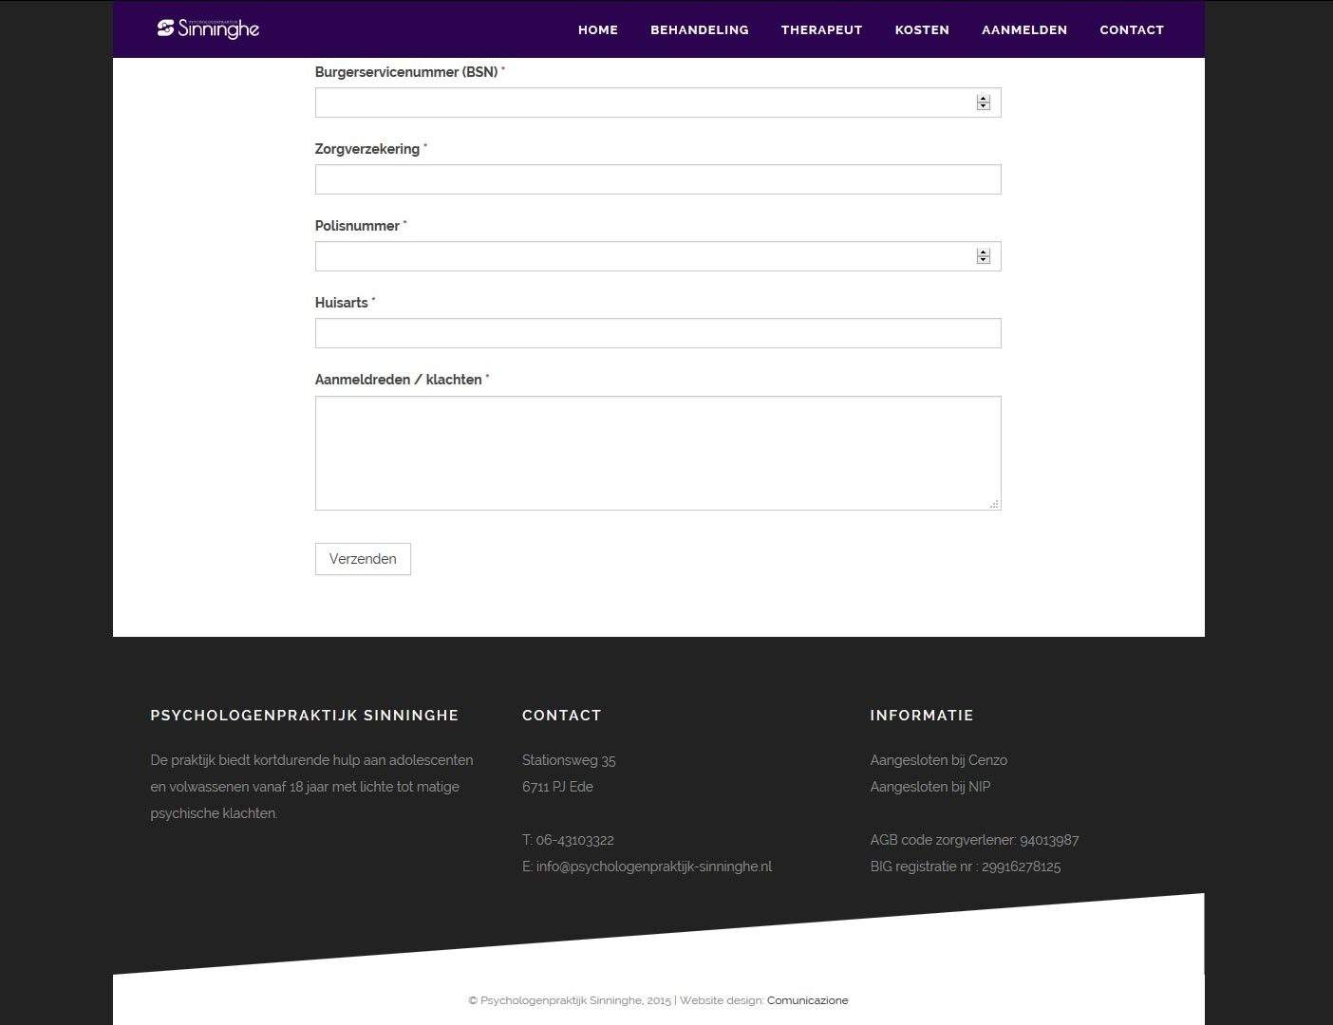
Task: Open the CONTACT navigation link
Action: pos(1131,29)
